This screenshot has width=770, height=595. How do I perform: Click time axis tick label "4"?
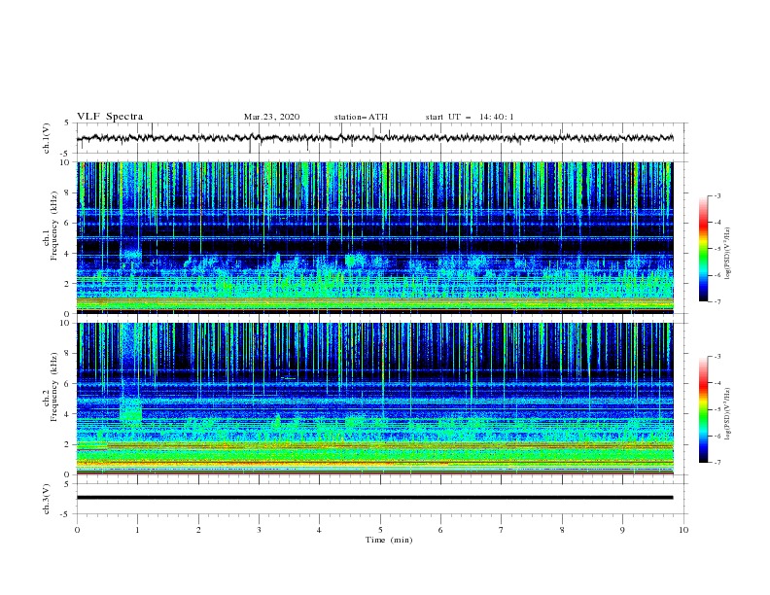[x=319, y=530]
